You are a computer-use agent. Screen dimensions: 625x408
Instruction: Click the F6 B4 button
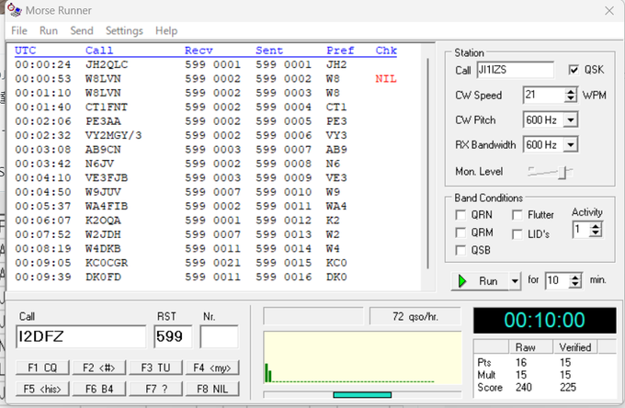tap(99, 389)
